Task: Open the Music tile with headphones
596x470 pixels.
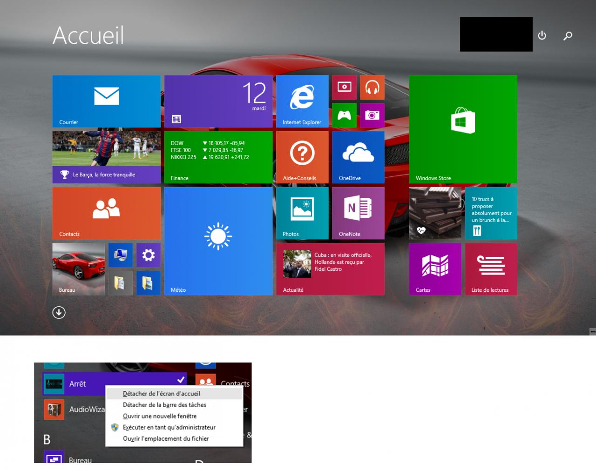Action: [372, 87]
